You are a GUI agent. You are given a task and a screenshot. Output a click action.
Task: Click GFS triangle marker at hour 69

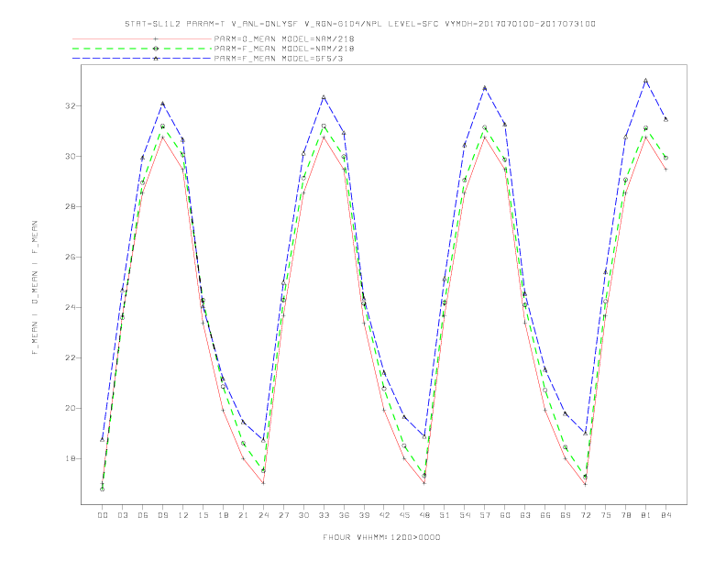(566, 413)
